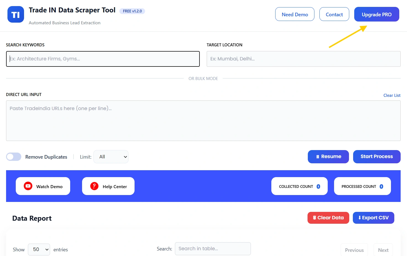Open the Show entries dropdown

click(39, 249)
